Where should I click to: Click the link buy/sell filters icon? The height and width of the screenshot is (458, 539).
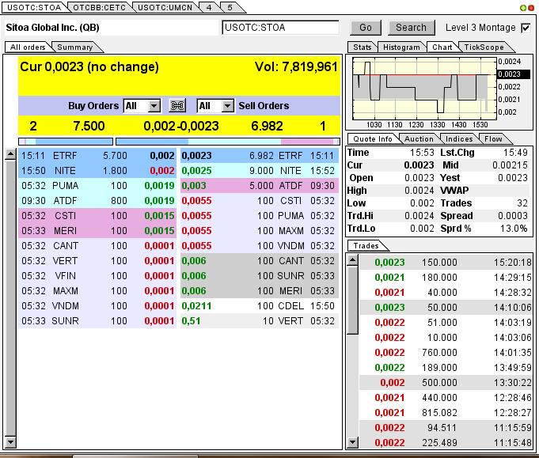(x=177, y=106)
